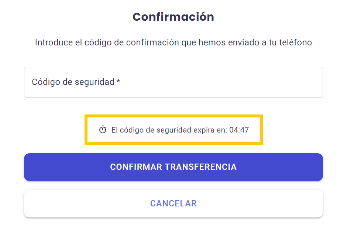Click the Confirmación heading
Image resolution: width=347 pixels, height=233 pixels.
[x=173, y=17]
